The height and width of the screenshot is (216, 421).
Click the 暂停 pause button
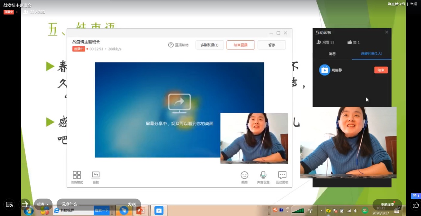(x=271, y=45)
